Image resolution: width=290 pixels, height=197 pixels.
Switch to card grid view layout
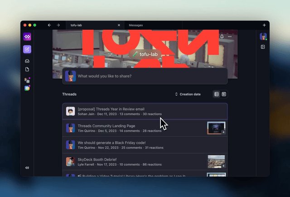click(224, 94)
